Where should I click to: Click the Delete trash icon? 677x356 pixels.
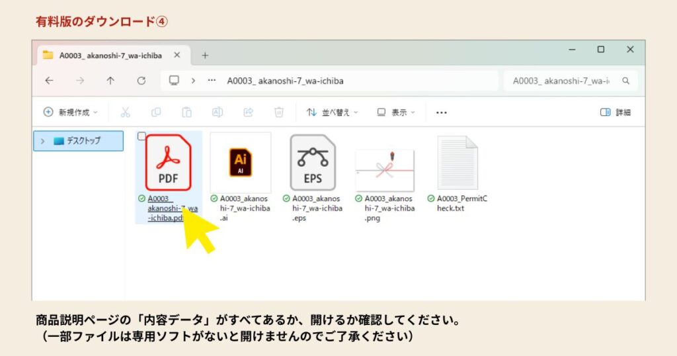(x=279, y=112)
